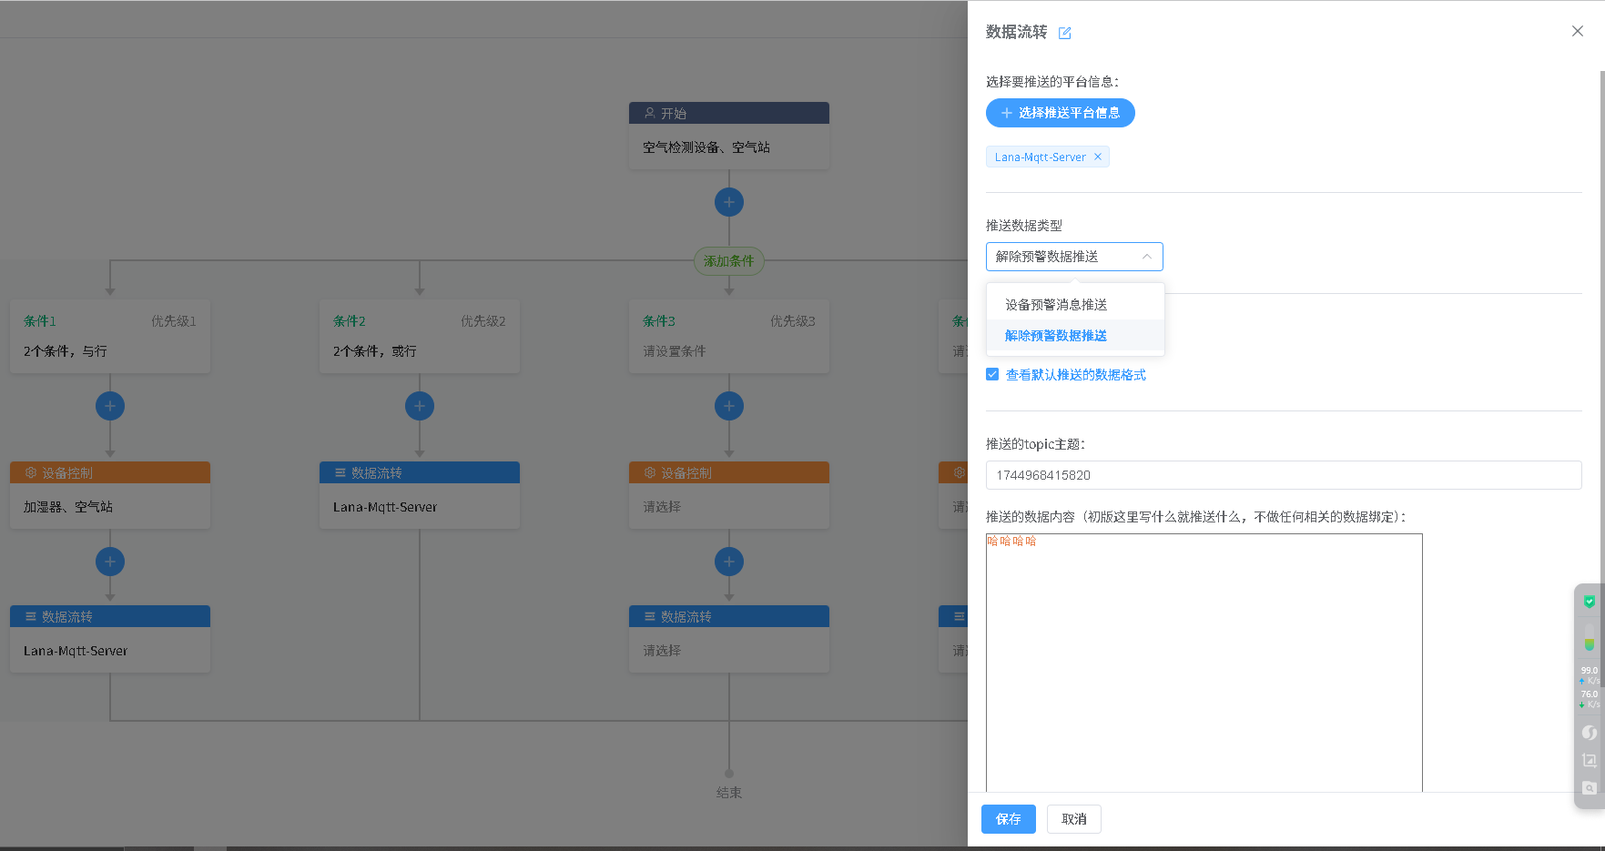Select 解除预警数据推送 option

[1056, 336]
